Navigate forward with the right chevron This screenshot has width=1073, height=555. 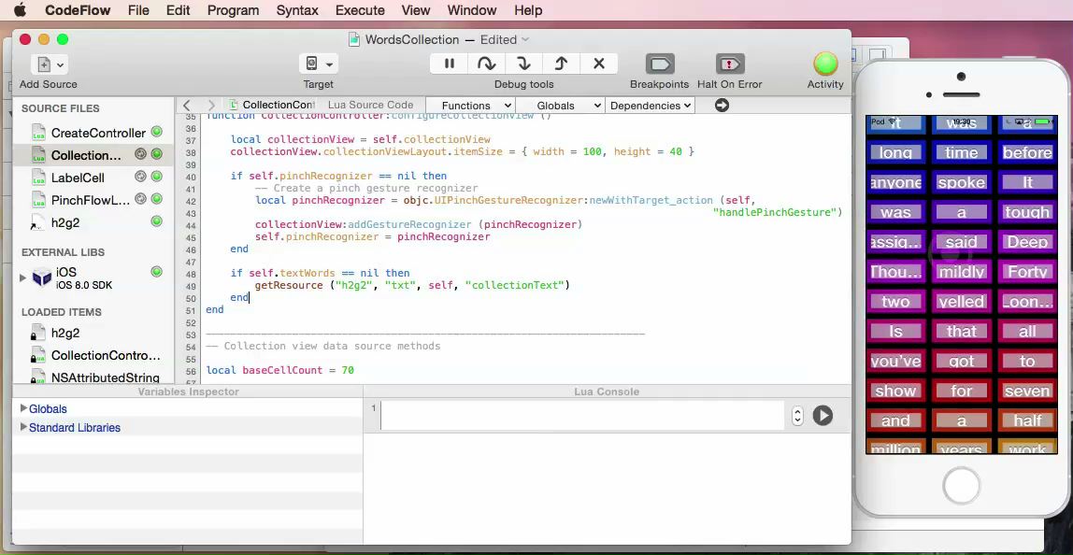click(x=211, y=106)
